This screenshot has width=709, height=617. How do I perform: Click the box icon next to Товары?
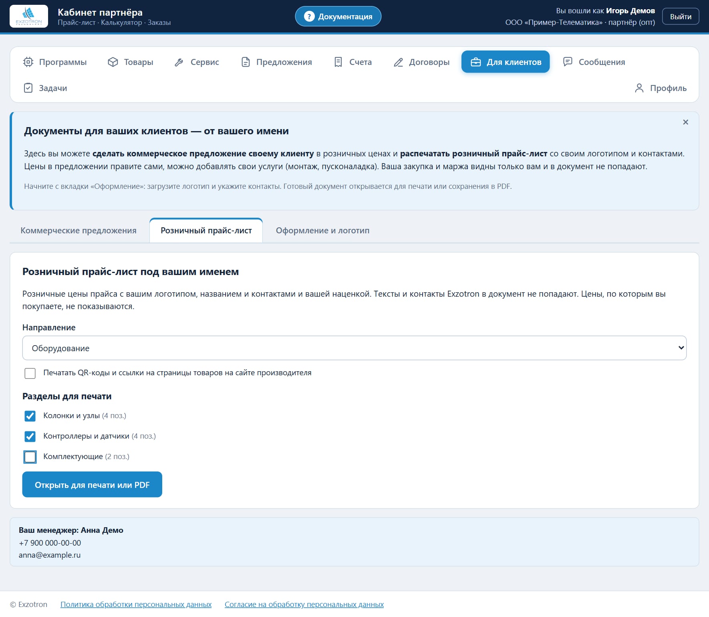pos(113,62)
